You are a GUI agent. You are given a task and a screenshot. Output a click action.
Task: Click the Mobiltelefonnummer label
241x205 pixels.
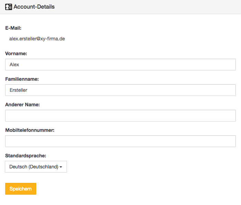coord(30,130)
